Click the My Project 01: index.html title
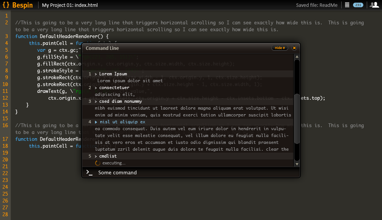The height and width of the screenshot is (220, 382). coord(70,5)
